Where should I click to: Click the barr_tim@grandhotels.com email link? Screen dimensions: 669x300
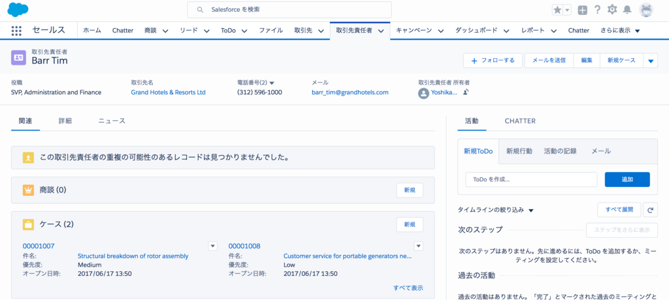pos(350,92)
